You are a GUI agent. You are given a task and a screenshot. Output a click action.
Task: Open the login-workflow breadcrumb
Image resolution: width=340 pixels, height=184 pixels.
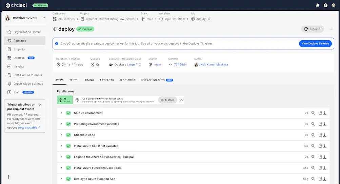[x=172, y=19]
